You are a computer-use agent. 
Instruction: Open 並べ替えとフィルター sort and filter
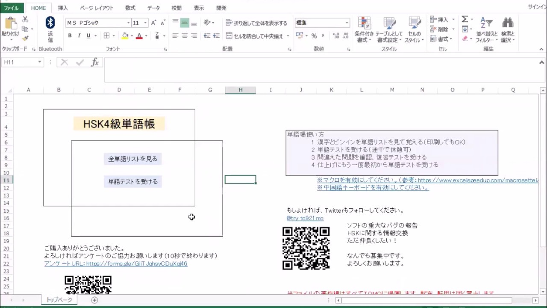tap(487, 30)
